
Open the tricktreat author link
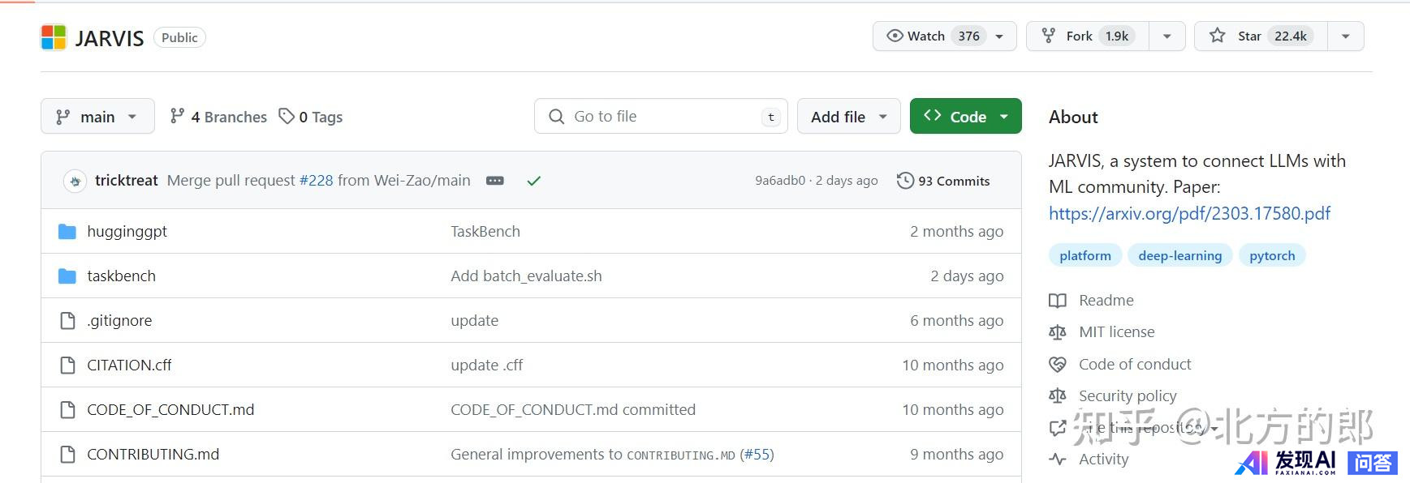(x=127, y=181)
